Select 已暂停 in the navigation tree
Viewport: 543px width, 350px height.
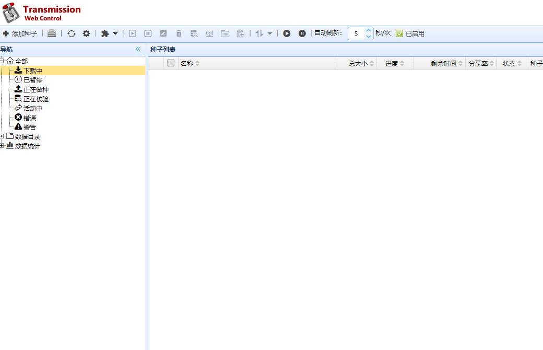(32, 80)
